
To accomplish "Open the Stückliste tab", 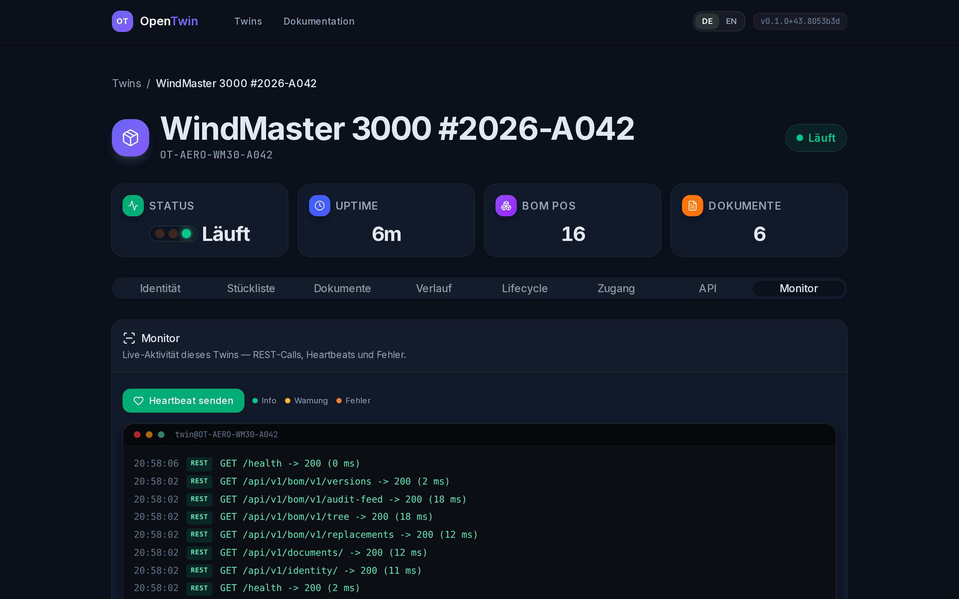I will tap(251, 288).
